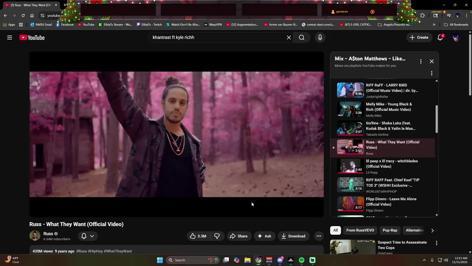Open the notifications bell in header
The image size is (472, 266).
click(x=440, y=37)
